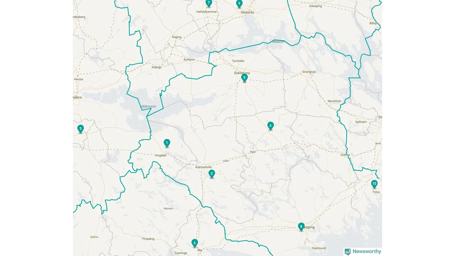Click marker 4 near Åby

point(194,243)
